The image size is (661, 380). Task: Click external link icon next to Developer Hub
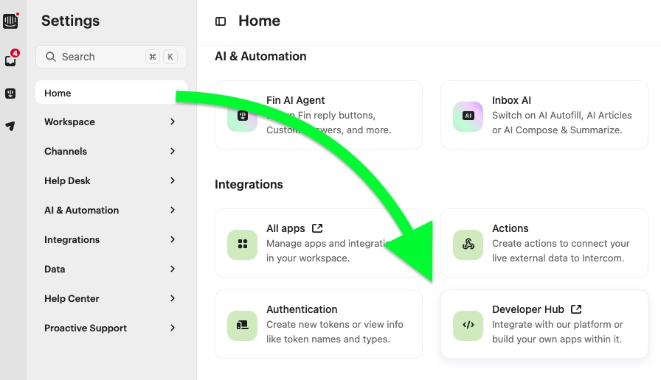pyautogui.click(x=576, y=309)
